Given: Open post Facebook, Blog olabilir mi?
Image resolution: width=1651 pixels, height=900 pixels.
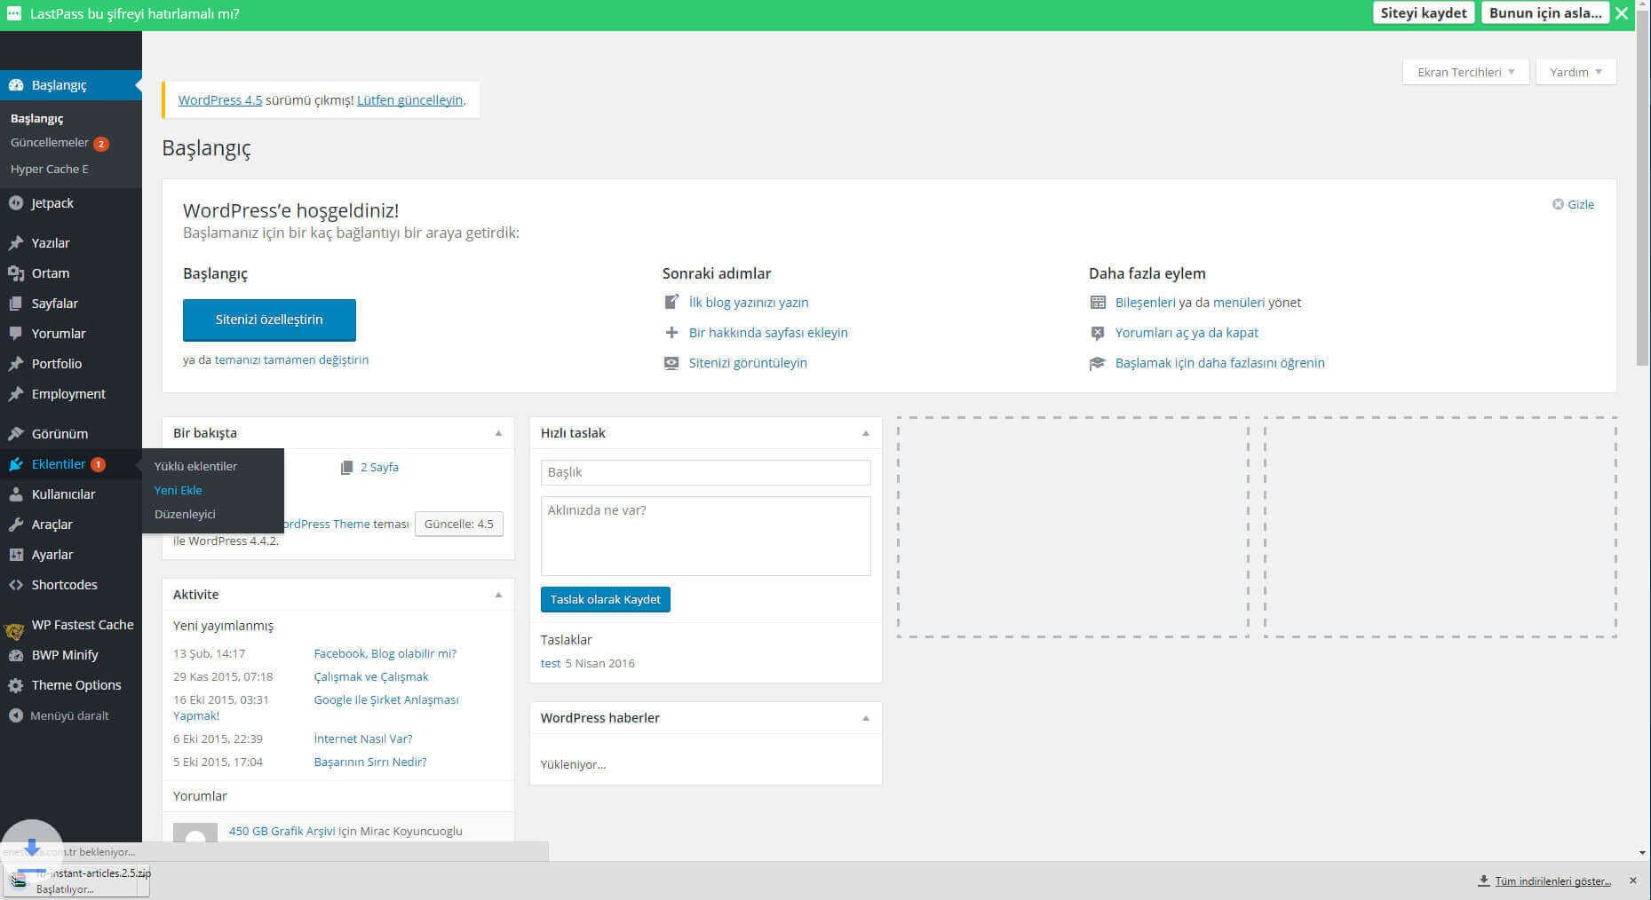Looking at the screenshot, I should coord(385,653).
